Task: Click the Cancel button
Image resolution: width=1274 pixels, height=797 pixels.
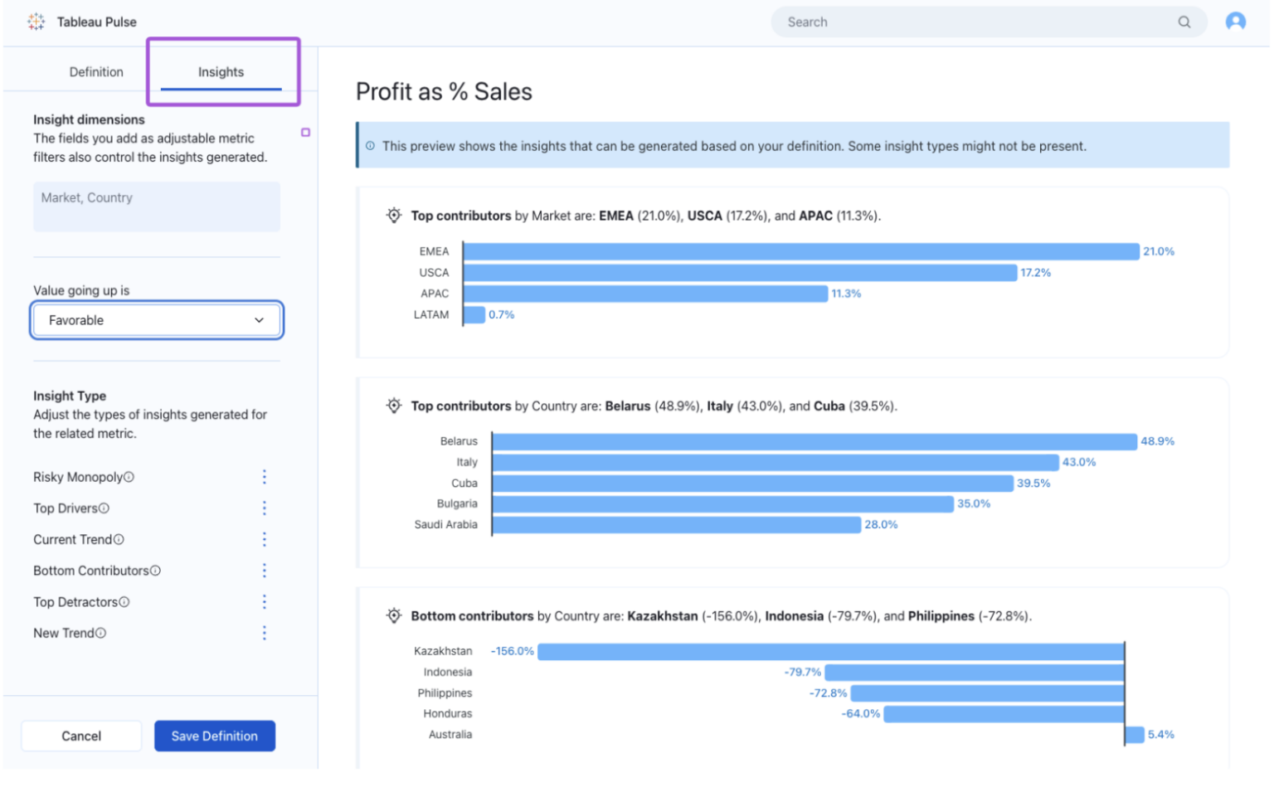Action: pyautogui.click(x=80, y=736)
